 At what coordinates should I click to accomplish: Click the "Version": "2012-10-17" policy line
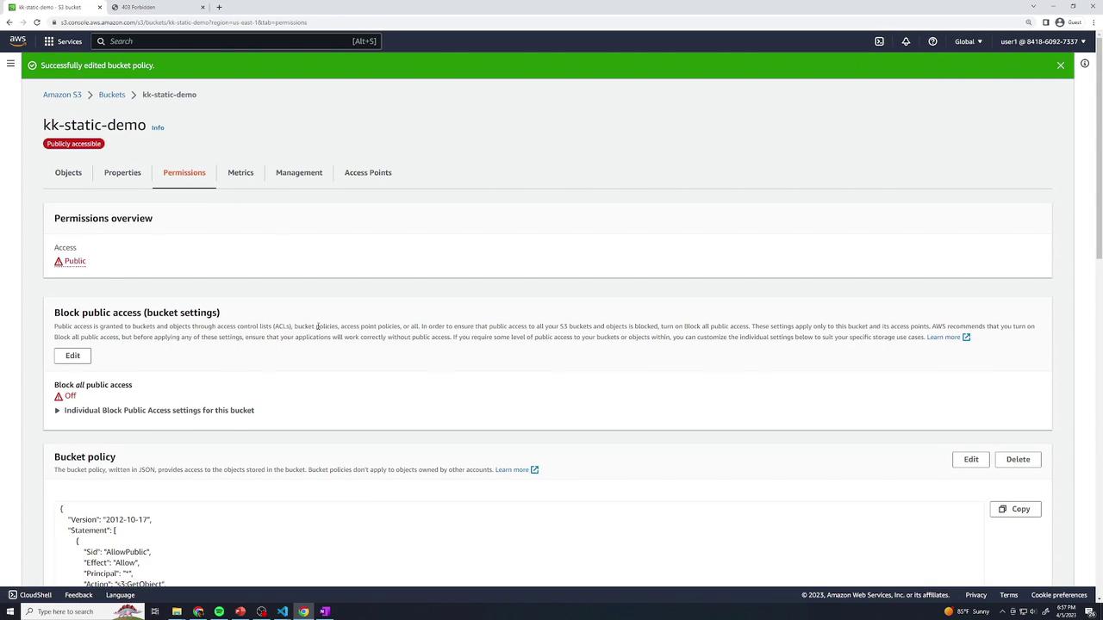[x=109, y=520]
